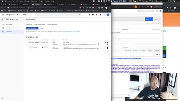The width and height of the screenshot is (180, 101).
Task: Open the Postman Send button dropdown arrow
Action: tap(152, 19)
